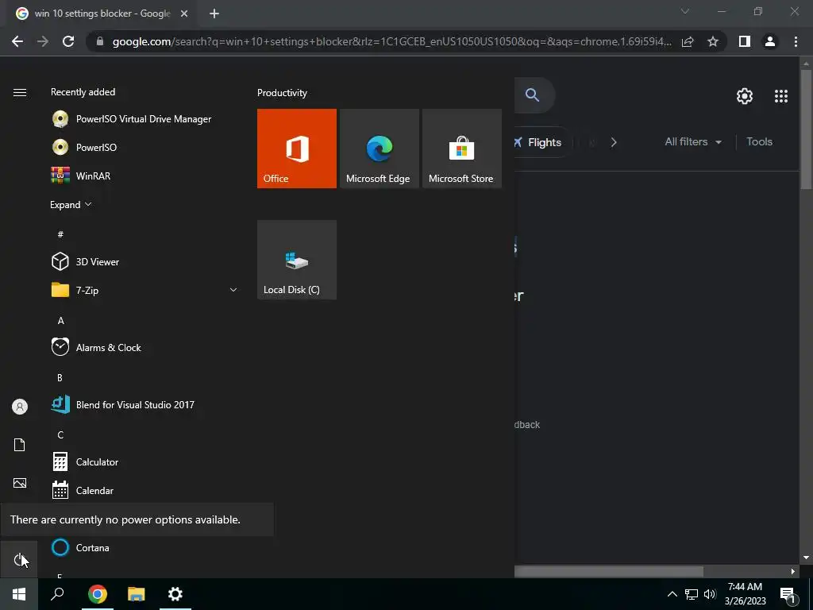Open Documents from Start sidebar
Screen dimensions: 813x610
pyautogui.click(x=19, y=445)
